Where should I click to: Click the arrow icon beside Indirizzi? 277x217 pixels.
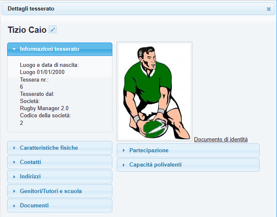point(14,177)
